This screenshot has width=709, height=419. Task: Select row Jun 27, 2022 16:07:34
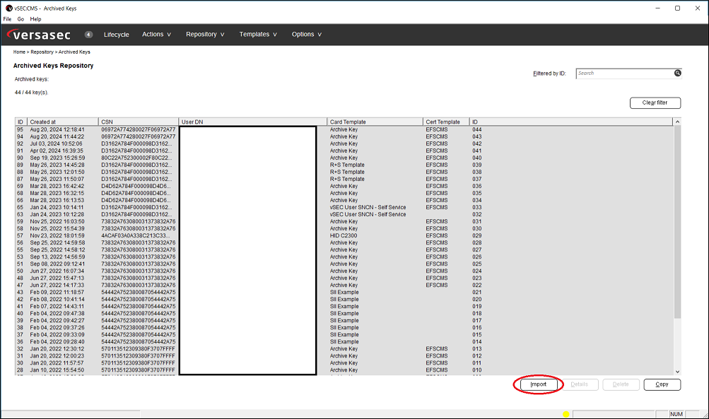tap(344, 271)
